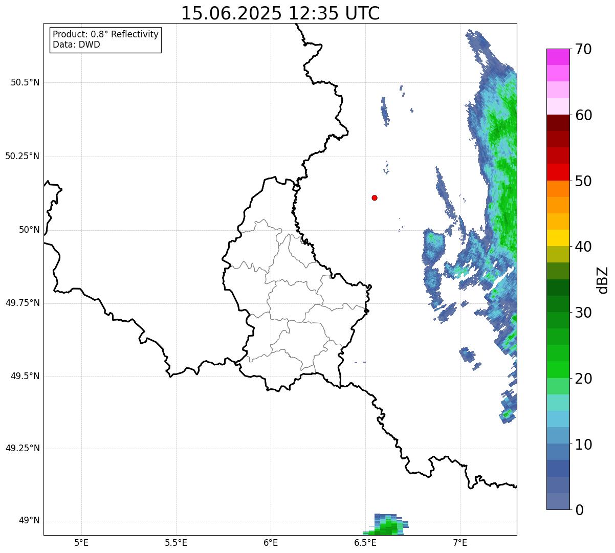Click the 5.5°E longitude label
This screenshot has height=553, width=615.
tap(176, 542)
